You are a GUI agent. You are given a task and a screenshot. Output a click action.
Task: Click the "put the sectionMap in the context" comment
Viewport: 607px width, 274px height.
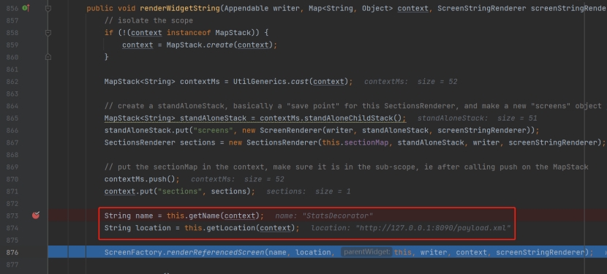(346, 167)
